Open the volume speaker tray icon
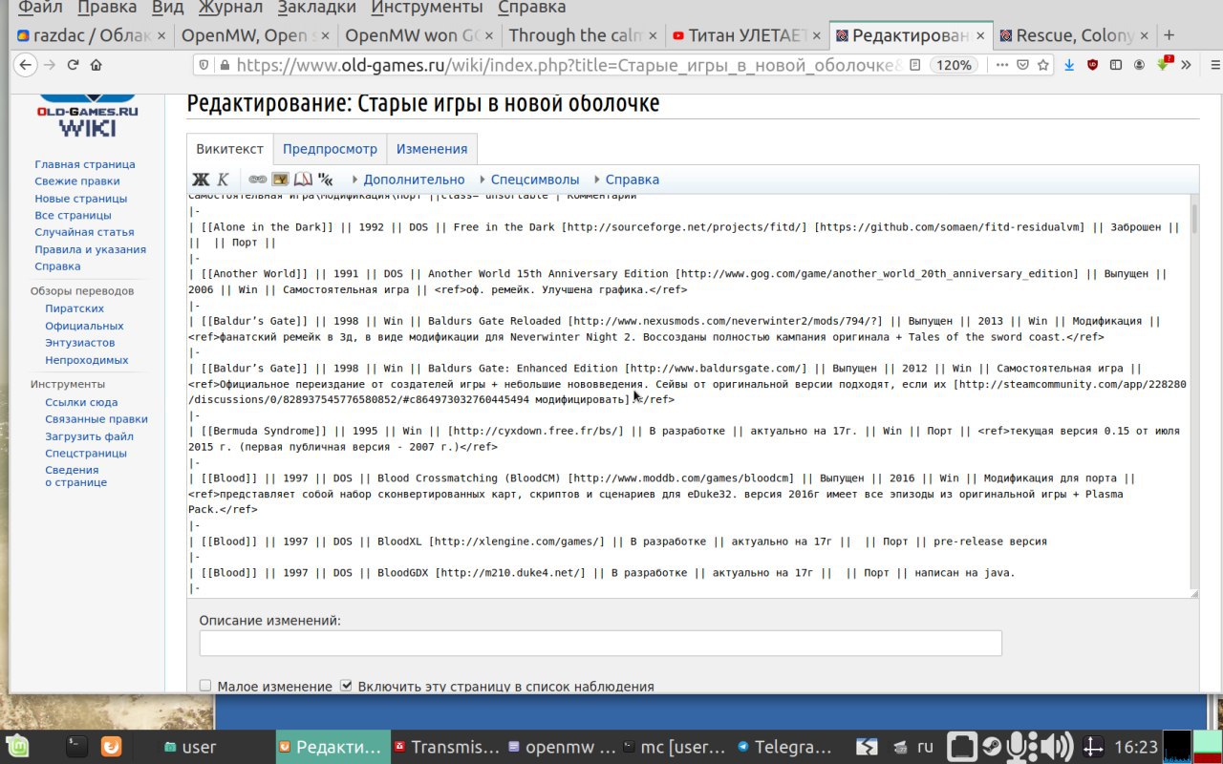 click(1056, 747)
